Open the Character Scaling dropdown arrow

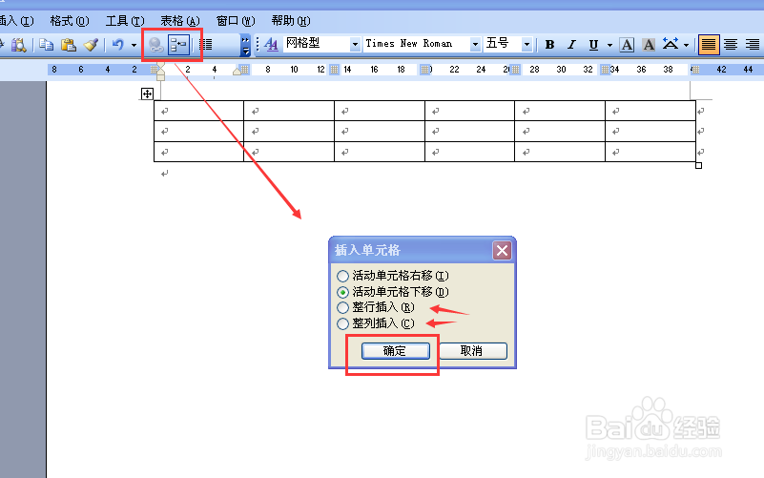click(686, 45)
